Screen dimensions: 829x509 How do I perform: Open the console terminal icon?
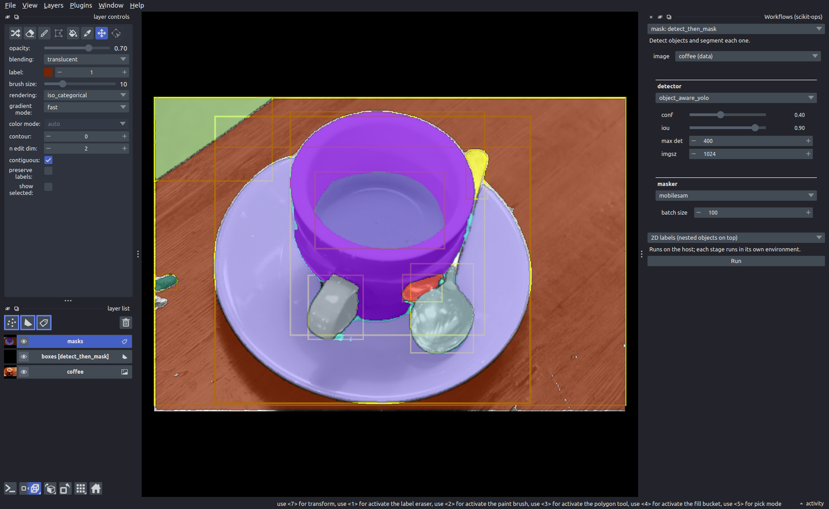coord(10,488)
